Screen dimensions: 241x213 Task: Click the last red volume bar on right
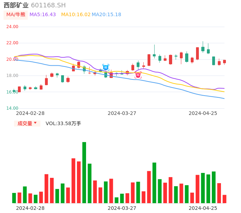[224, 199]
